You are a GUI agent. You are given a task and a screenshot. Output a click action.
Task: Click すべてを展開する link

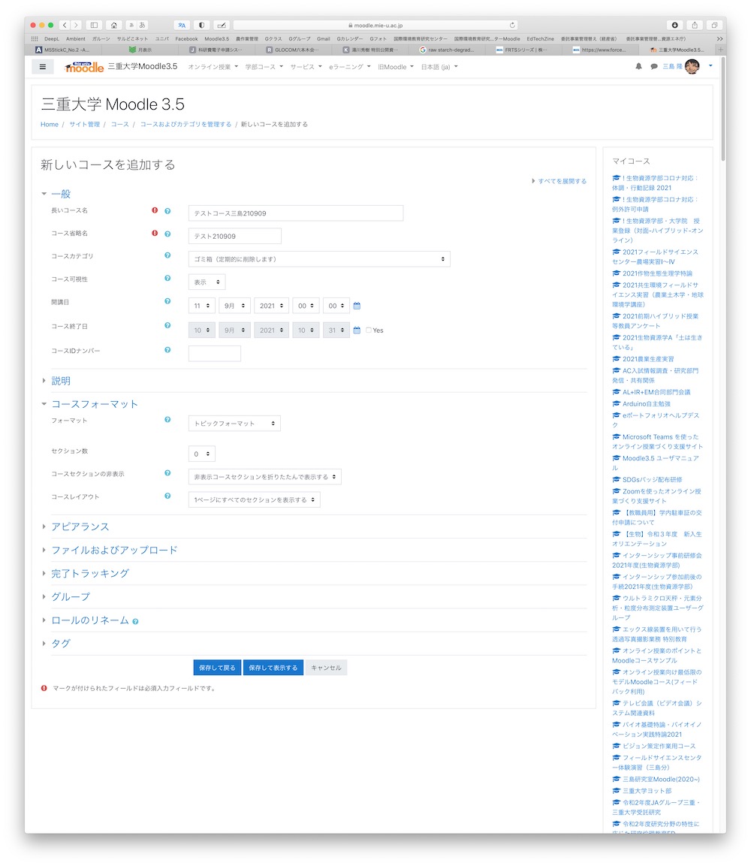click(x=562, y=181)
